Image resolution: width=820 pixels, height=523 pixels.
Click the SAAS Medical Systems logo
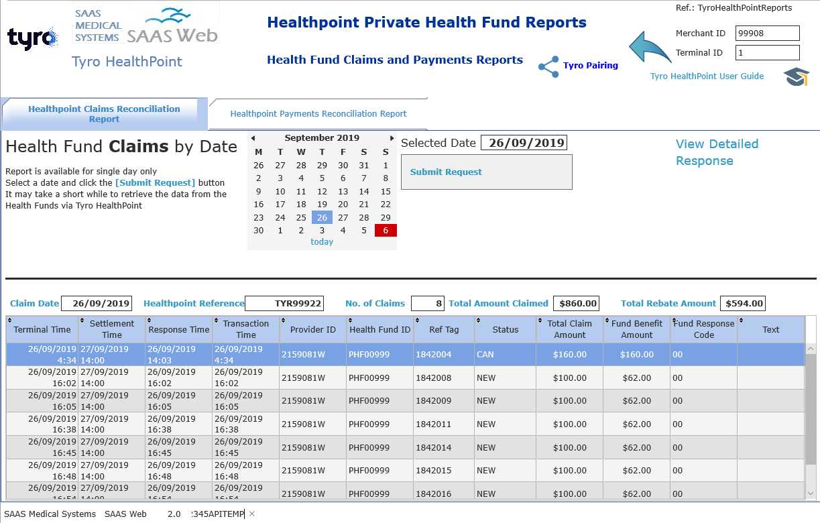145,25
